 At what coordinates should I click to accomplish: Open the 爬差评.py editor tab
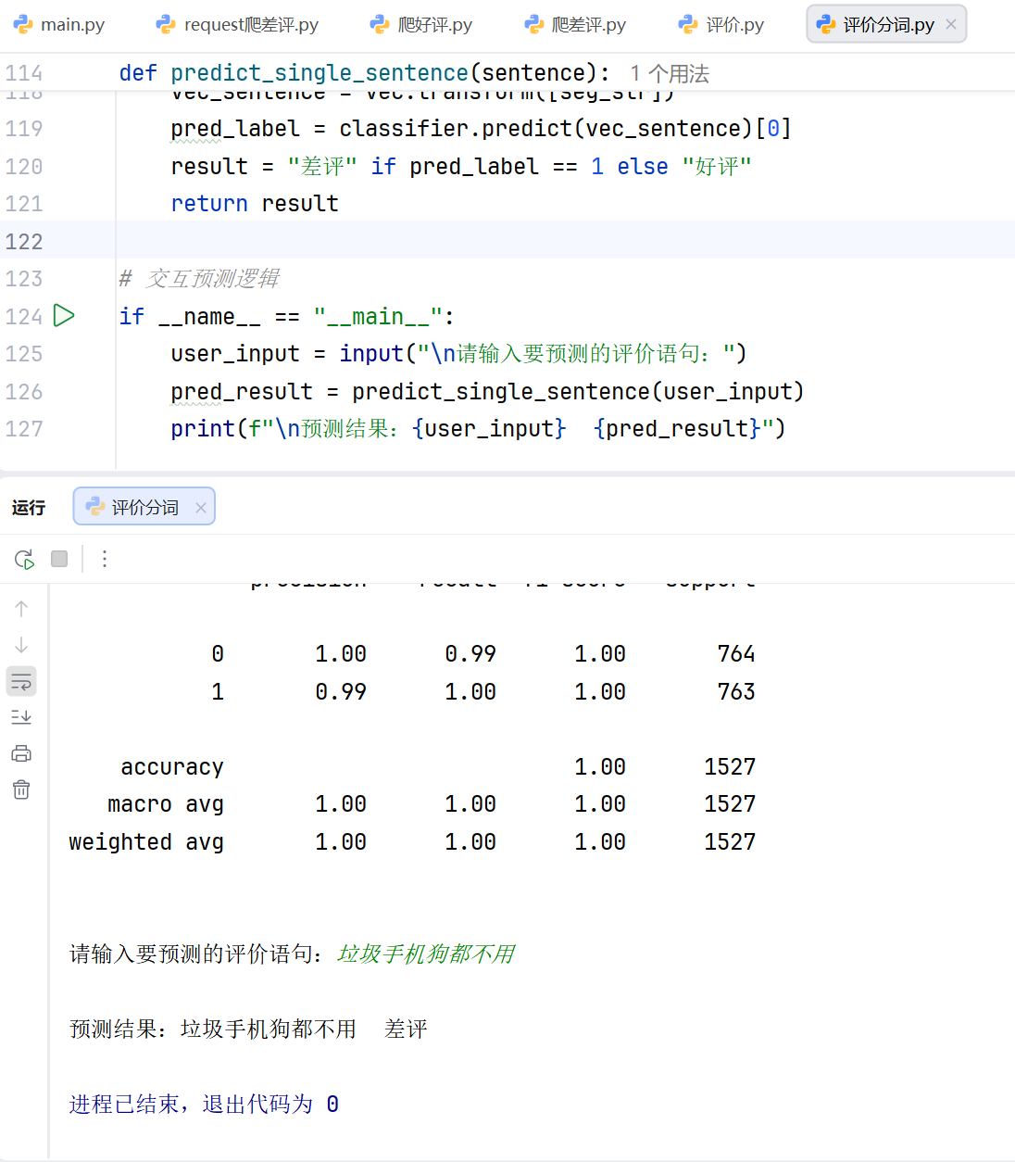pos(575,25)
